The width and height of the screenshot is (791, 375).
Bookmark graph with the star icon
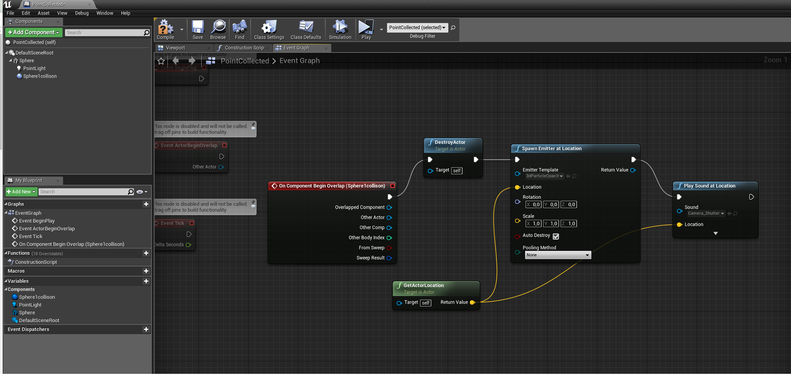[x=161, y=61]
